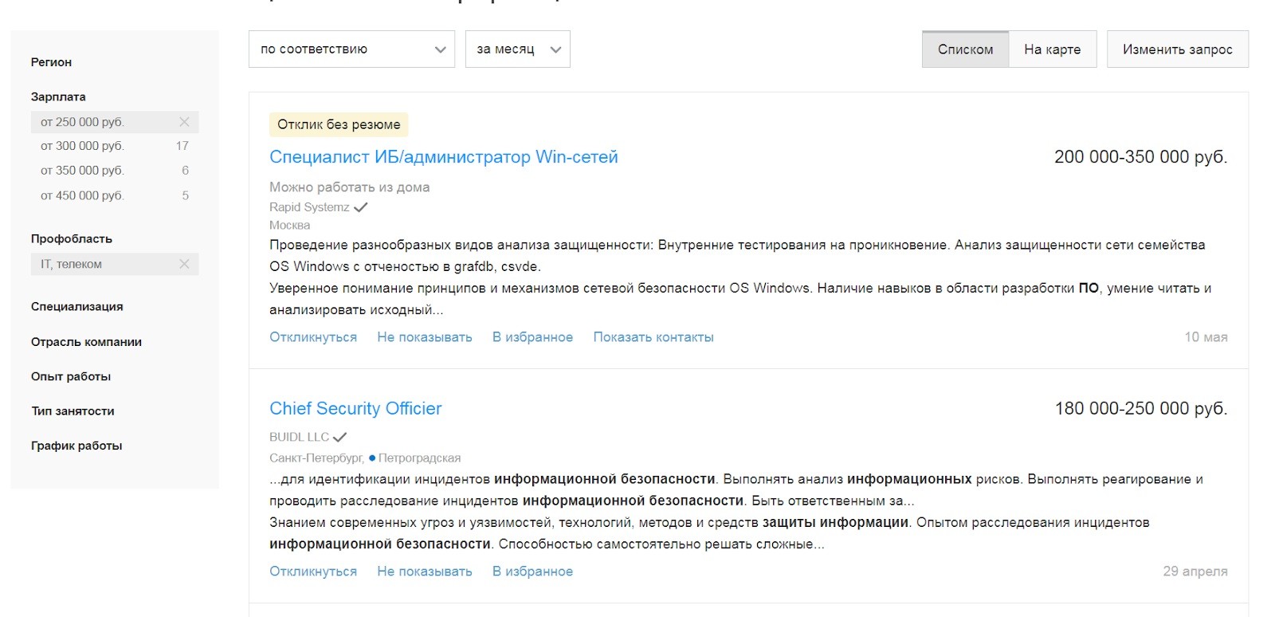Screen dimensions: 1275x617
Task: Click the 'Отклик без резюме' badge
Action: point(337,124)
